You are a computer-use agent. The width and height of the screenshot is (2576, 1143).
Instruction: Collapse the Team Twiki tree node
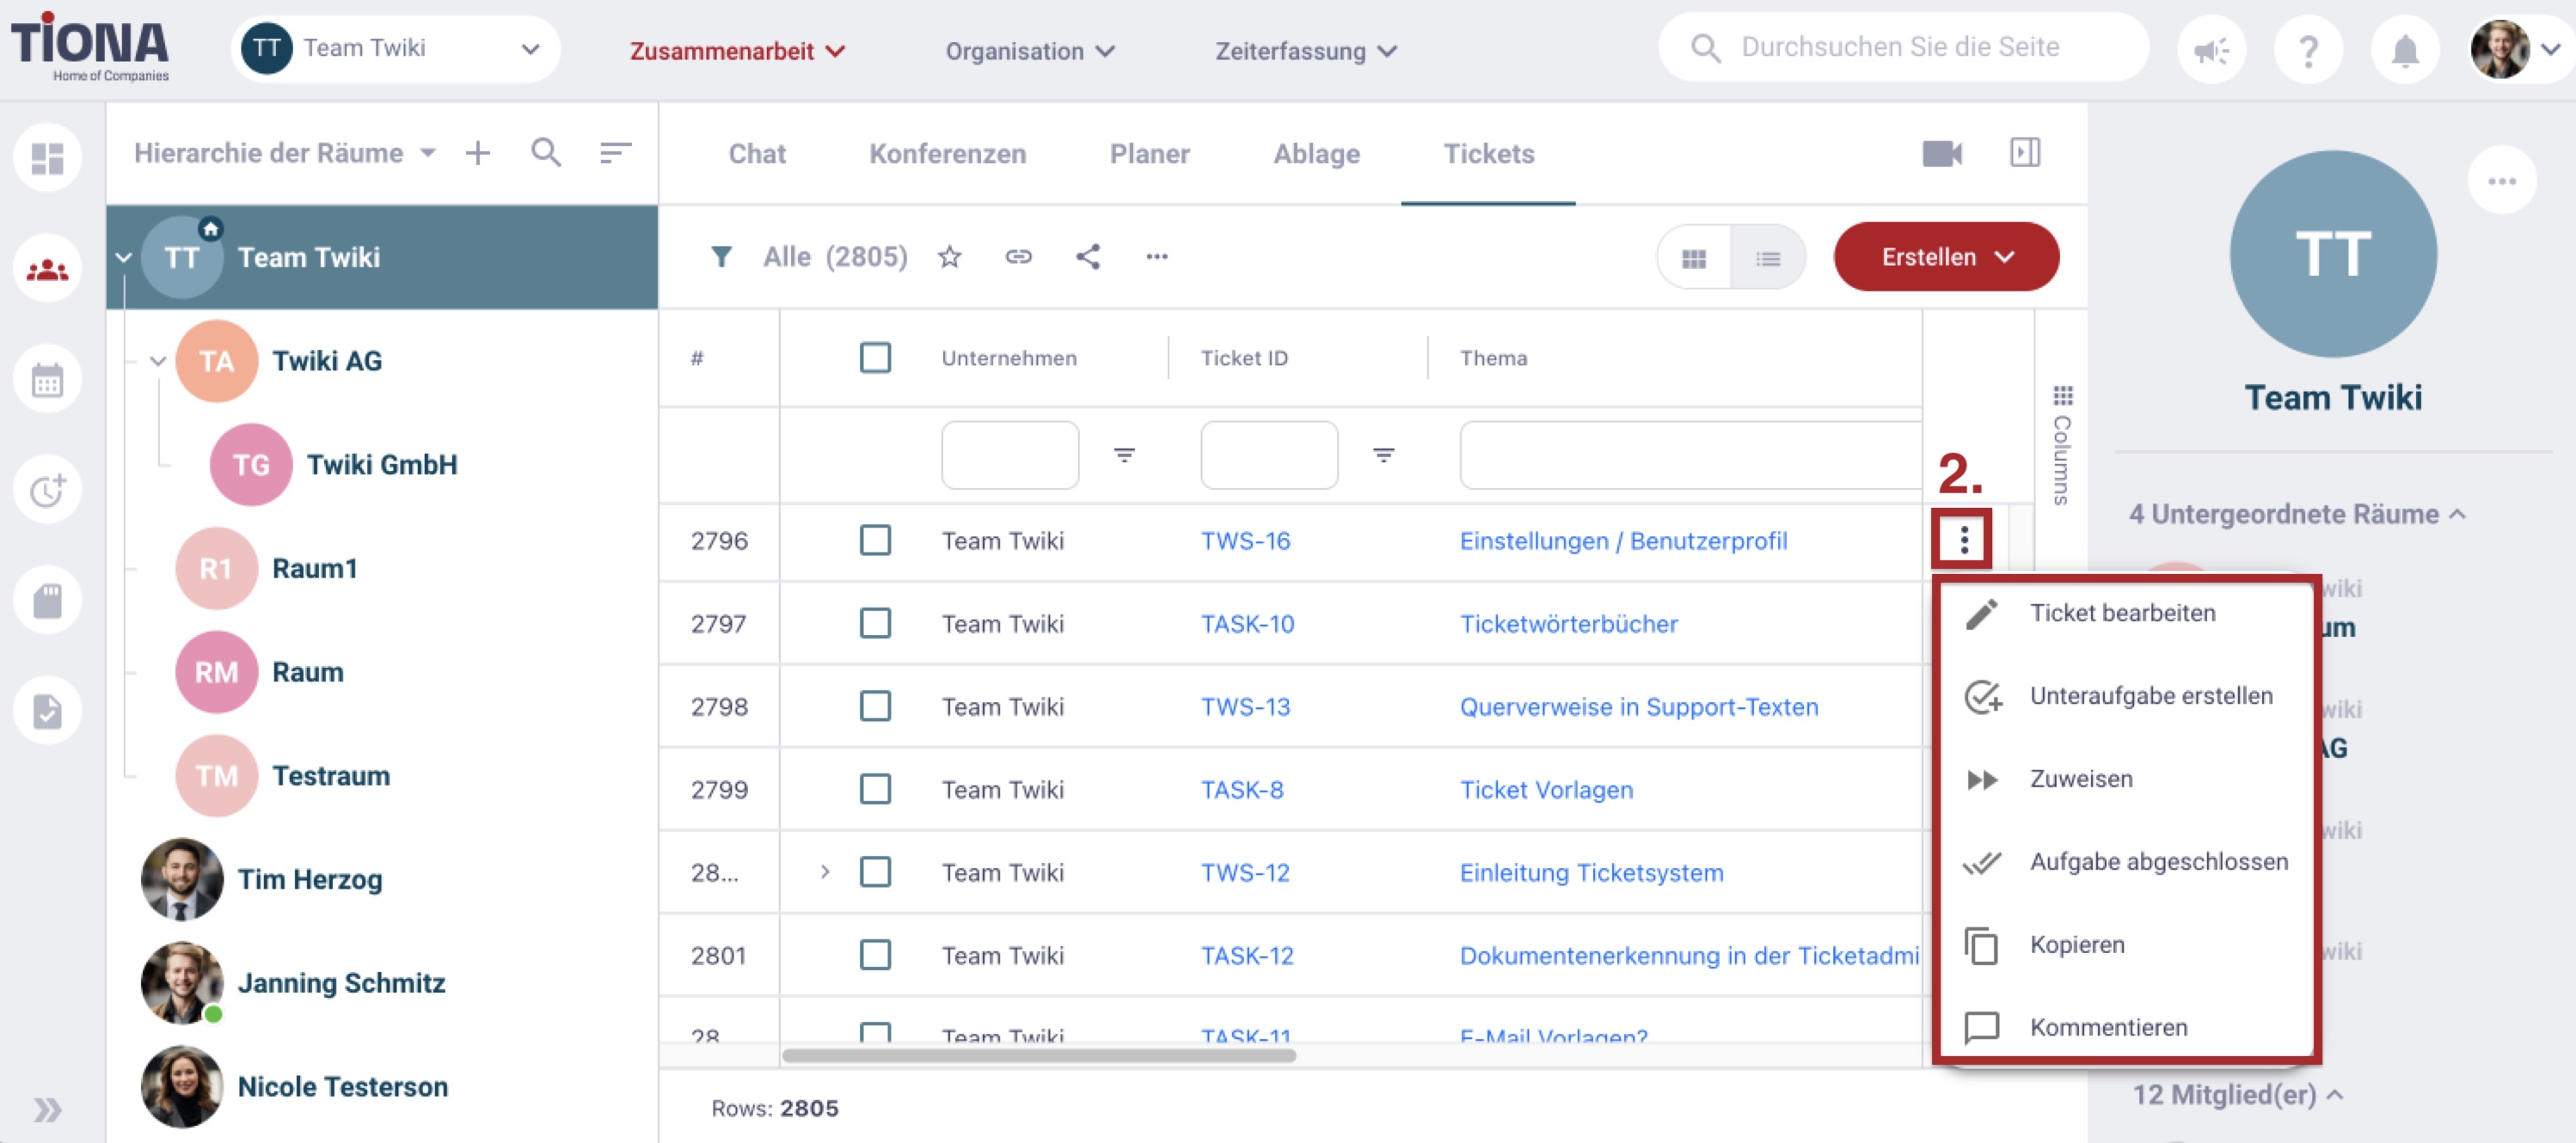[x=123, y=258]
